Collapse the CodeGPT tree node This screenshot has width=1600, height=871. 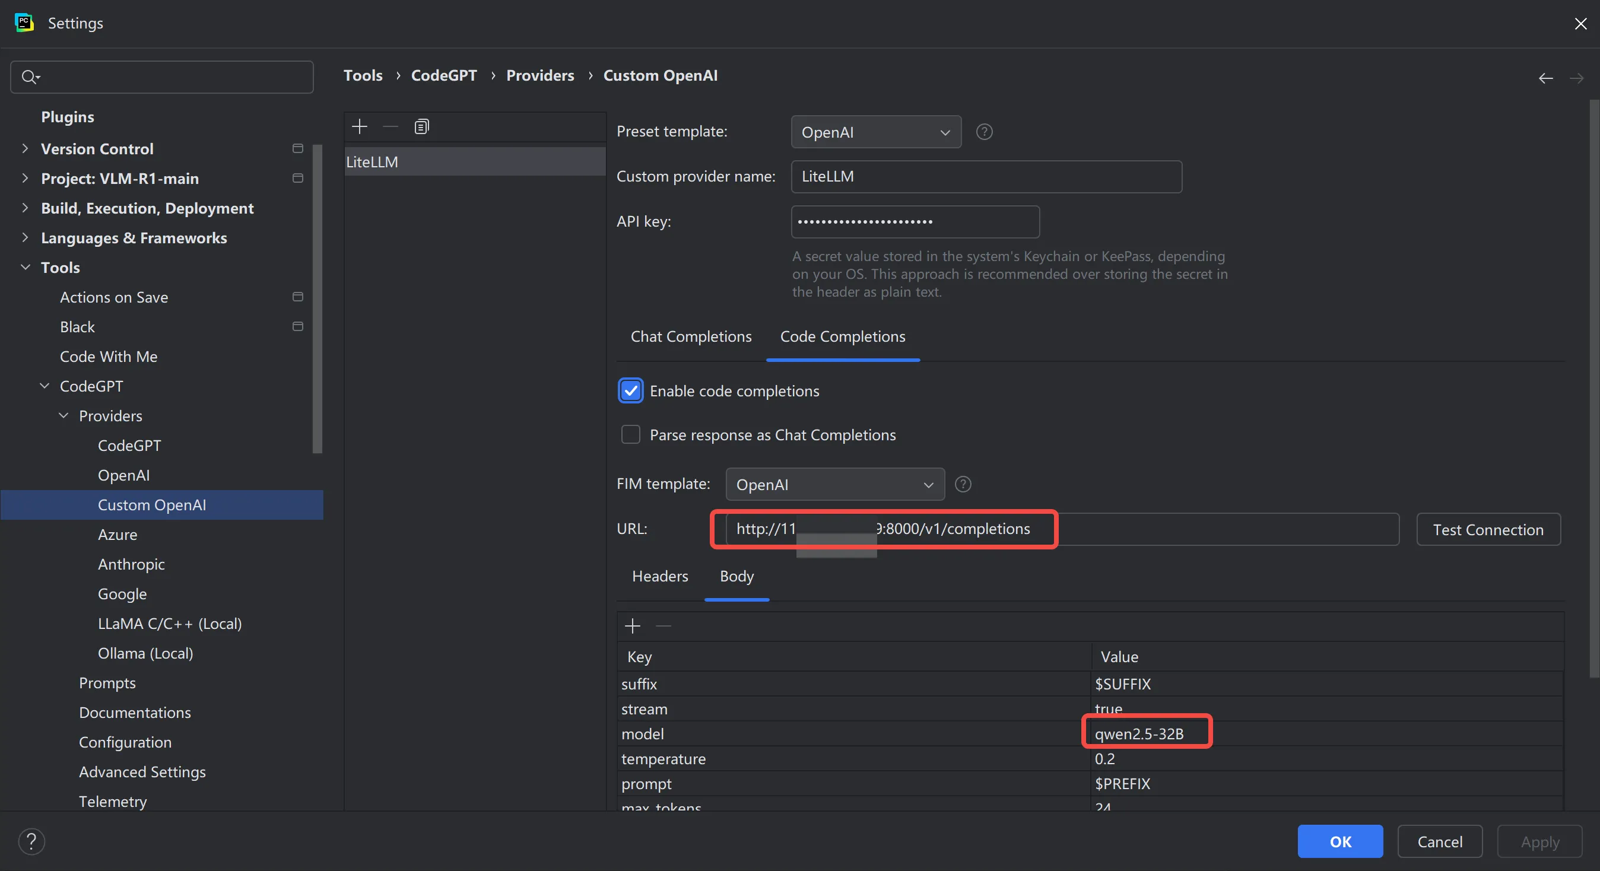(44, 386)
